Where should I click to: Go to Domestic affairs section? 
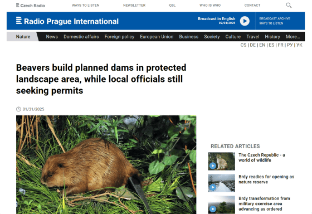(x=81, y=37)
